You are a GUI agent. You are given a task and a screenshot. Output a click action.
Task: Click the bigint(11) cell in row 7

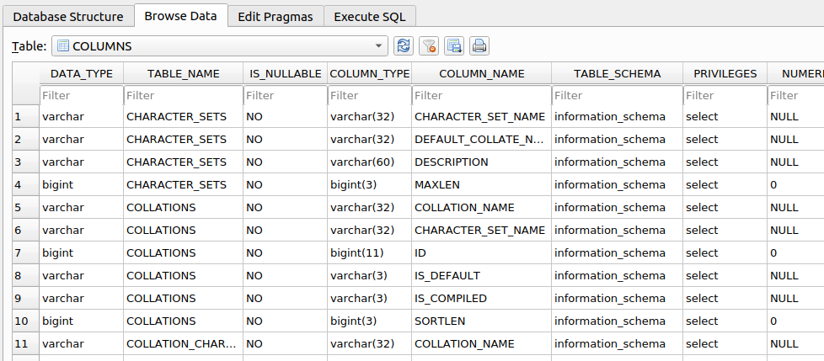(x=369, y=252)
